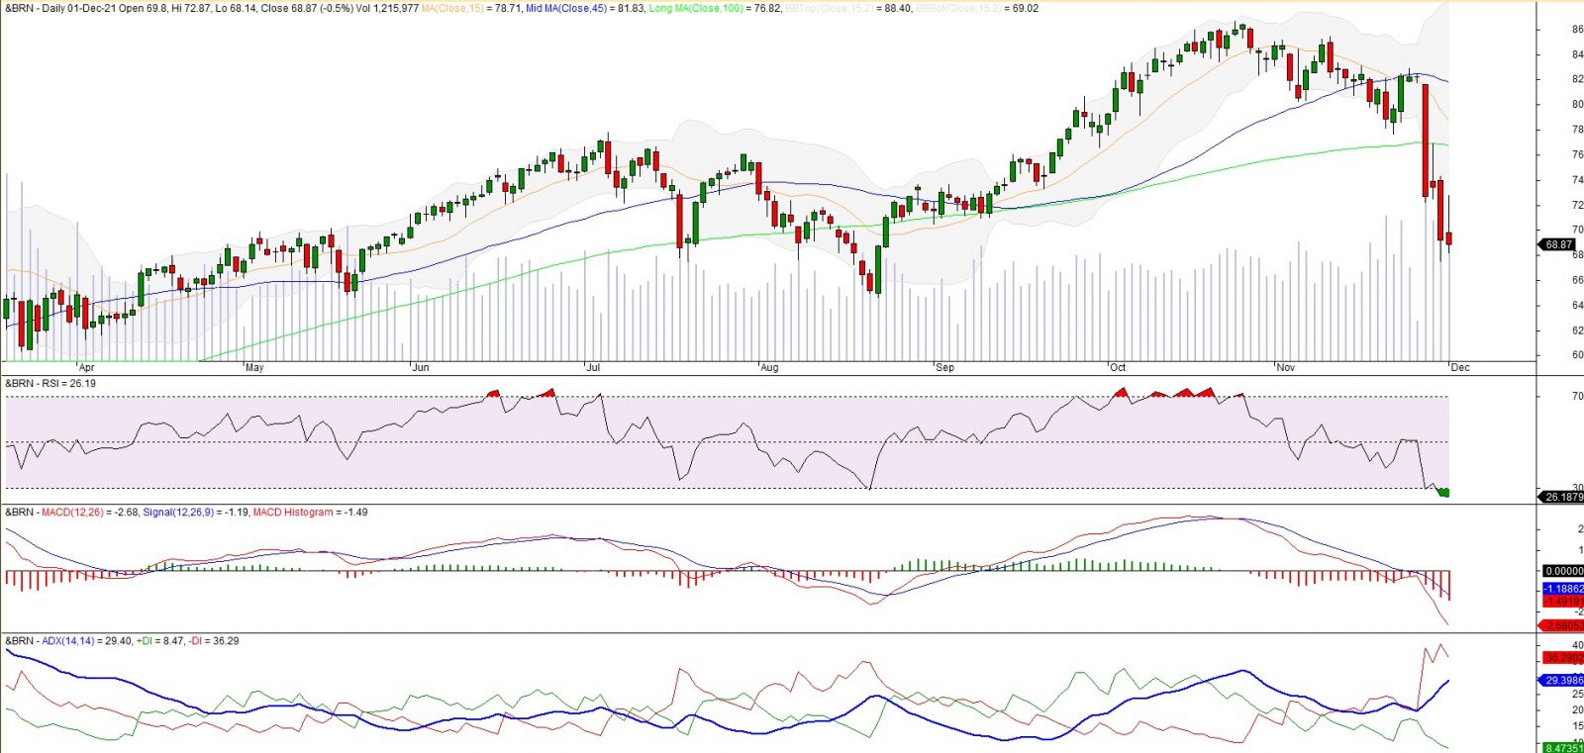1584x753 pixels.
Task: Click the 86 level on the price axis
Action: pyautogui.click(x=1577, y=29)
